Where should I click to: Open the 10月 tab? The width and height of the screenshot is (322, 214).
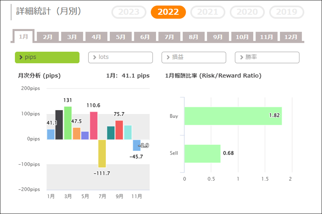tap(242, 37)
